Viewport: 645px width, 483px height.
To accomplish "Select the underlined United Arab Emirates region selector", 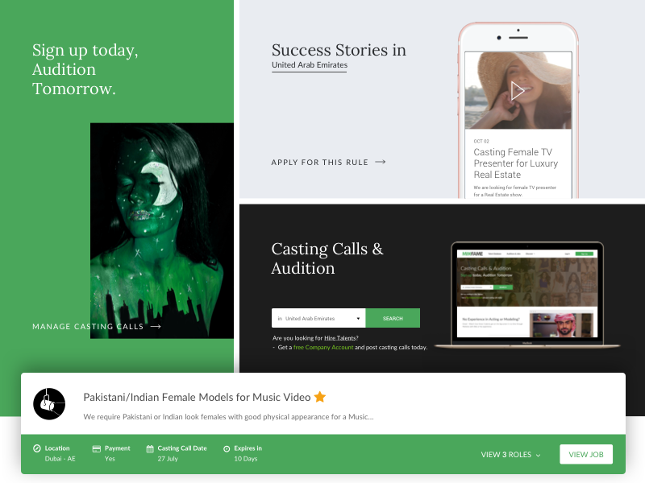I will tap(310, 65).
